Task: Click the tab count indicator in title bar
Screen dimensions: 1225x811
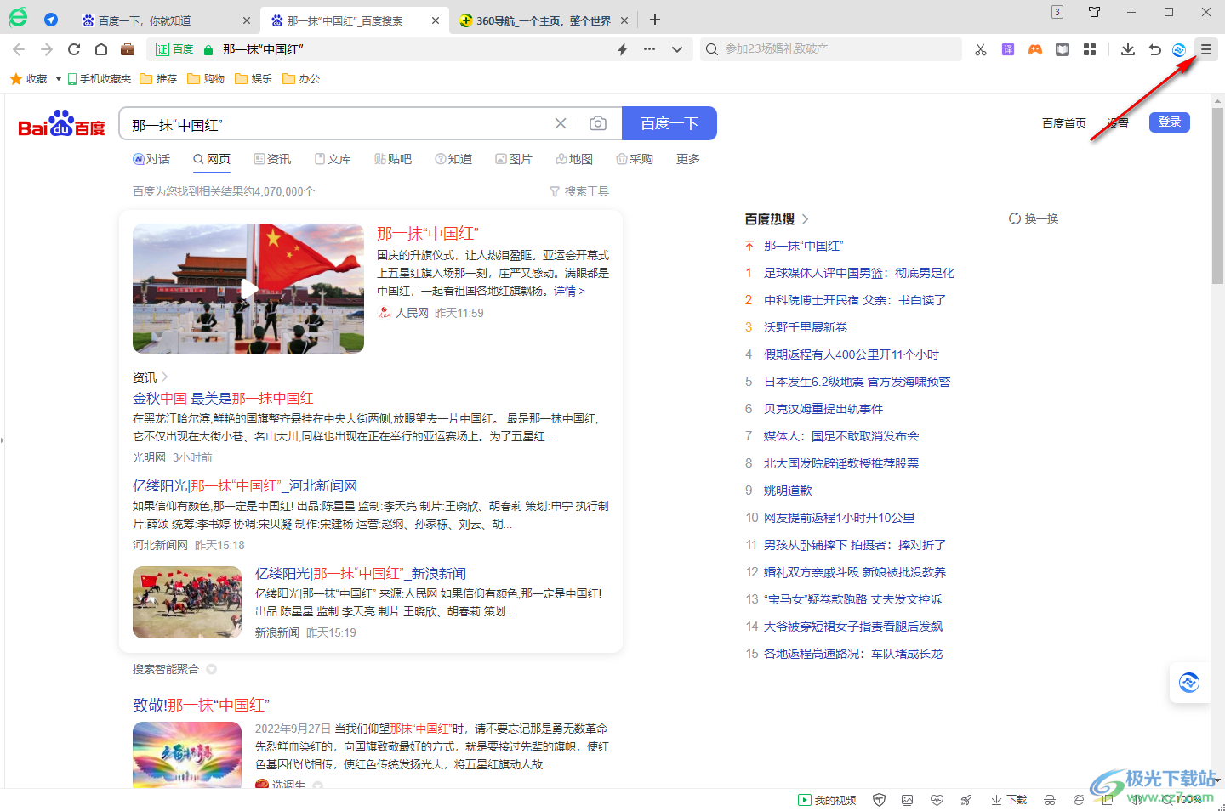Action: click(x=1057, y=12)
